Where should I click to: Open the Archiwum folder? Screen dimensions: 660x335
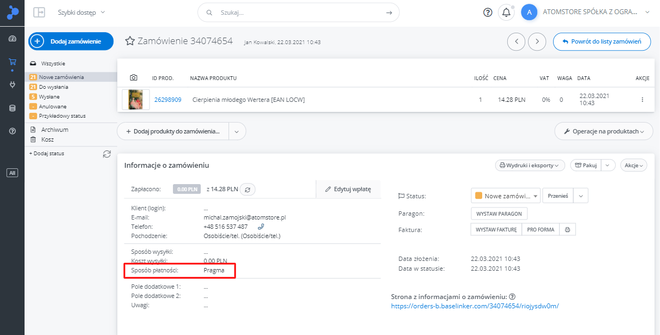[55, 130]
